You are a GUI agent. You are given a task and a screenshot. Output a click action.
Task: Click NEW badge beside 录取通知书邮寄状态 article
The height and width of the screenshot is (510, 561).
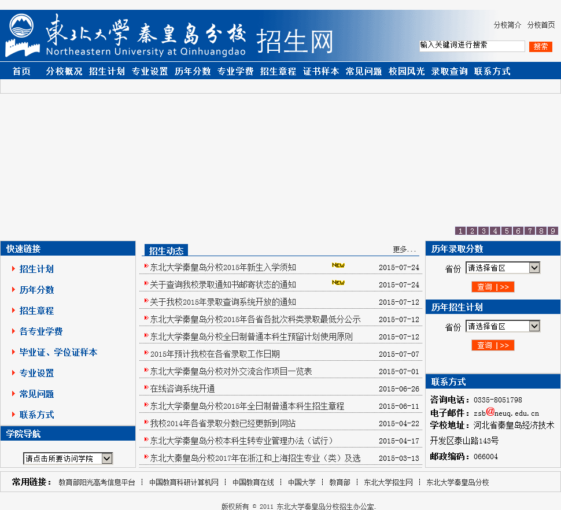(x=338, y=282)
